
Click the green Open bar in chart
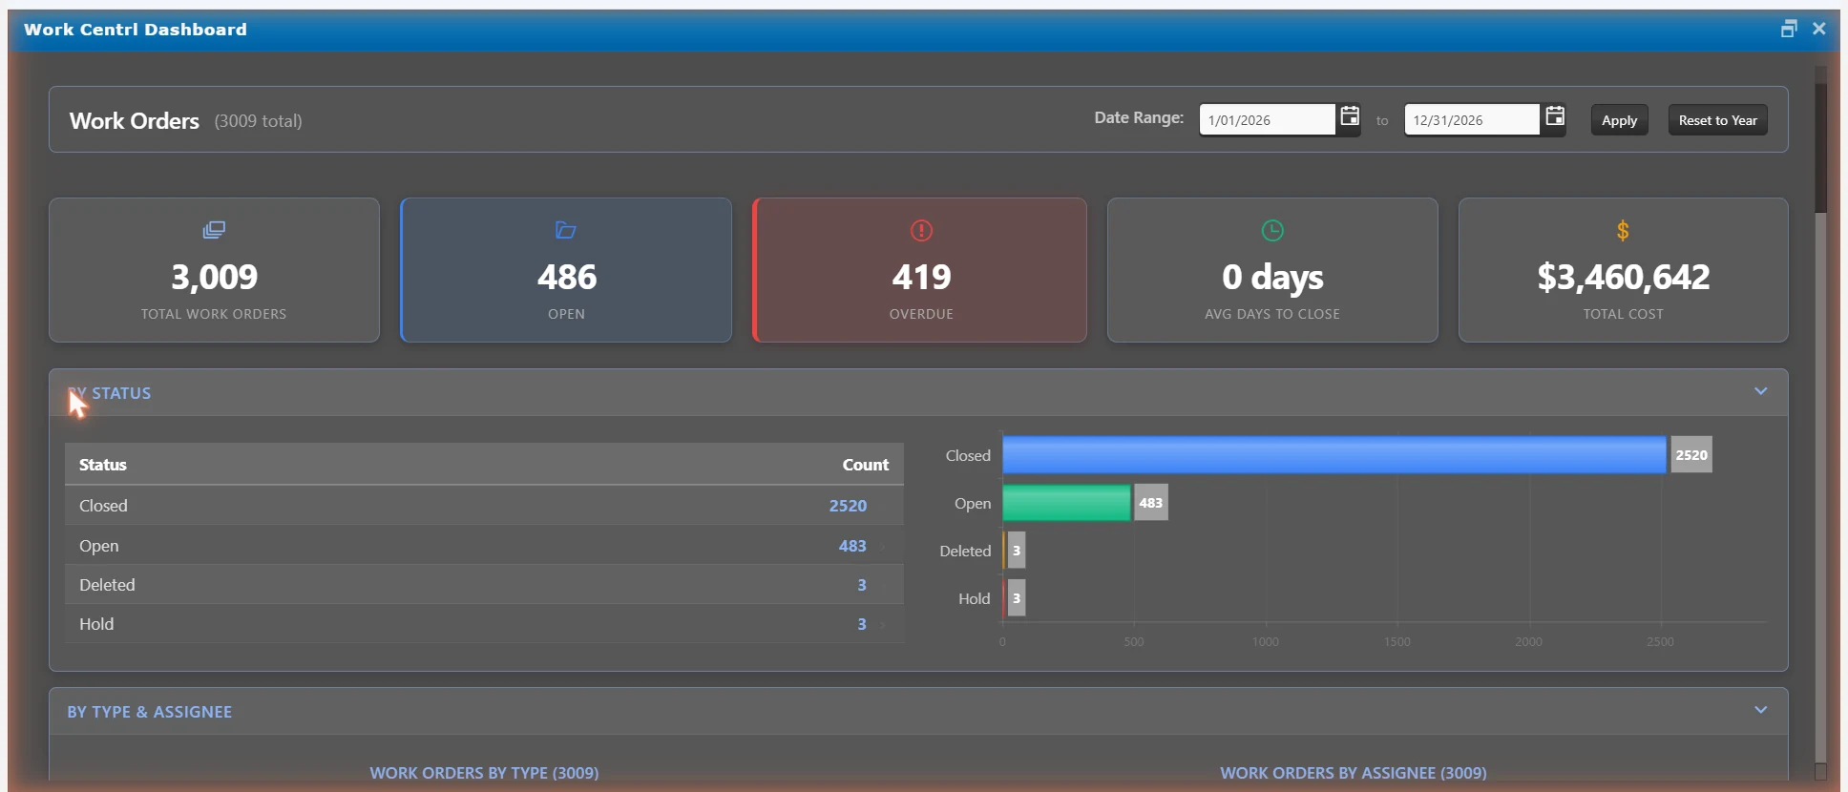pos(1066,503)
